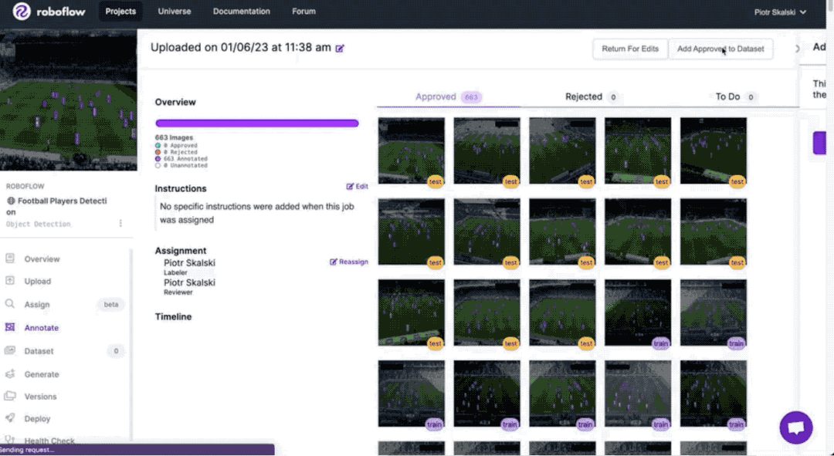Collapse the right info panel with chevron

[796, 48]
